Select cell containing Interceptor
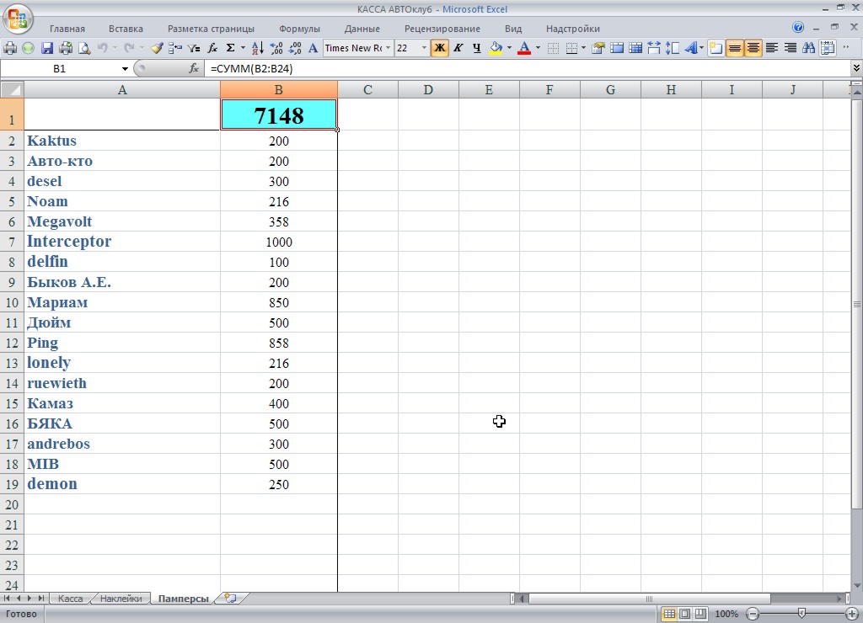The height and width of the screenshot is (623, 863). [122, 242]
